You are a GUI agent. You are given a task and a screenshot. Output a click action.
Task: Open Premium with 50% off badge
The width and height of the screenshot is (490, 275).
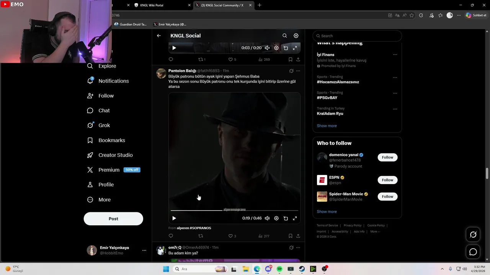point(114,170)
